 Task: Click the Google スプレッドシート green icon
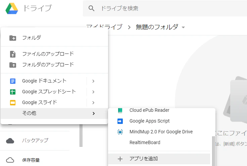(x=13, y=92)
